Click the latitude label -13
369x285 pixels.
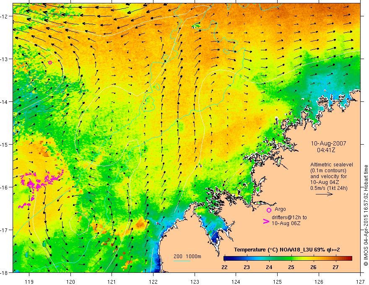click(x=4, y=59)
